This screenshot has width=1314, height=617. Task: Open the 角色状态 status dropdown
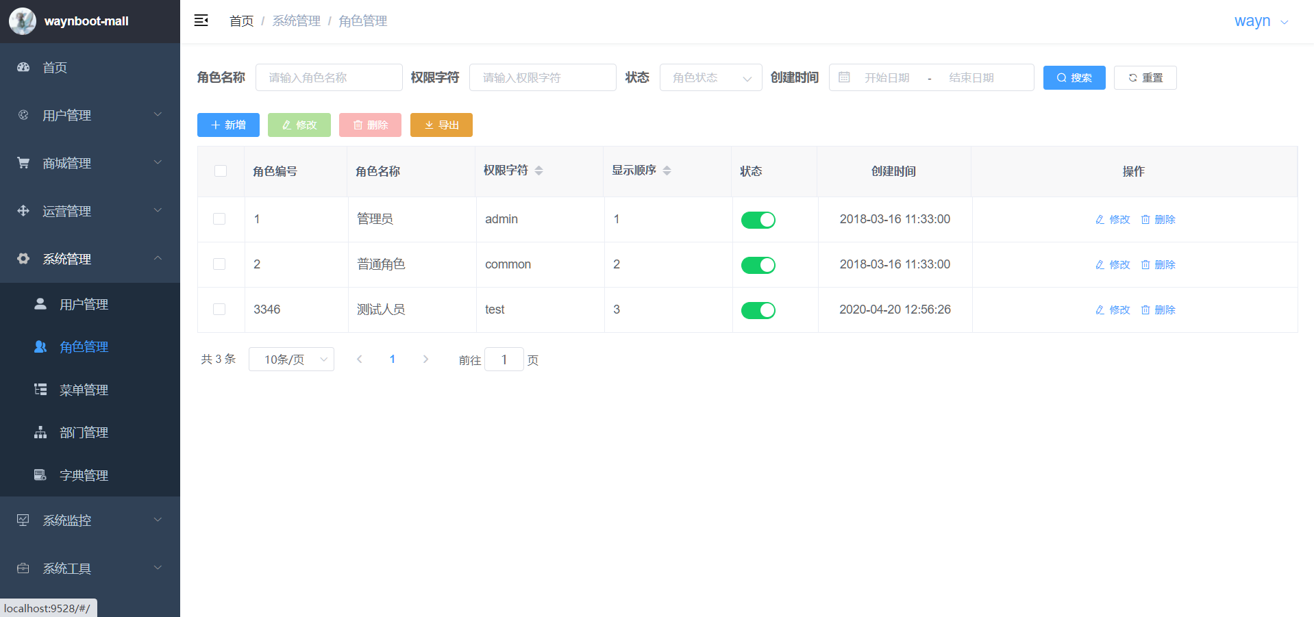click(x=710, y=77)
